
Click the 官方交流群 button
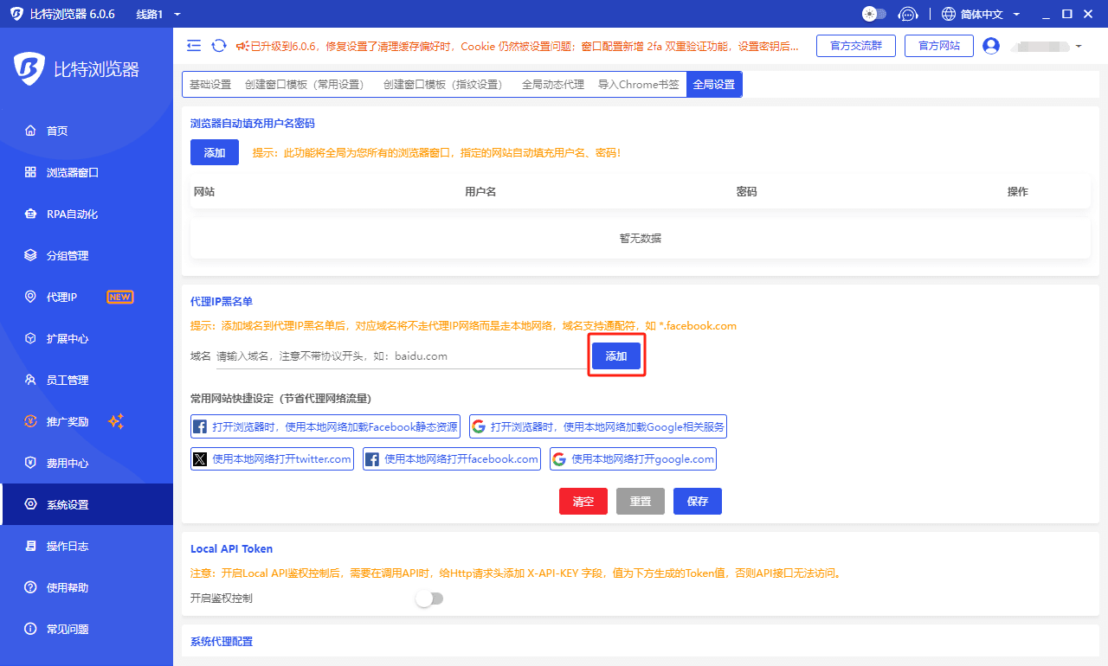856,46
